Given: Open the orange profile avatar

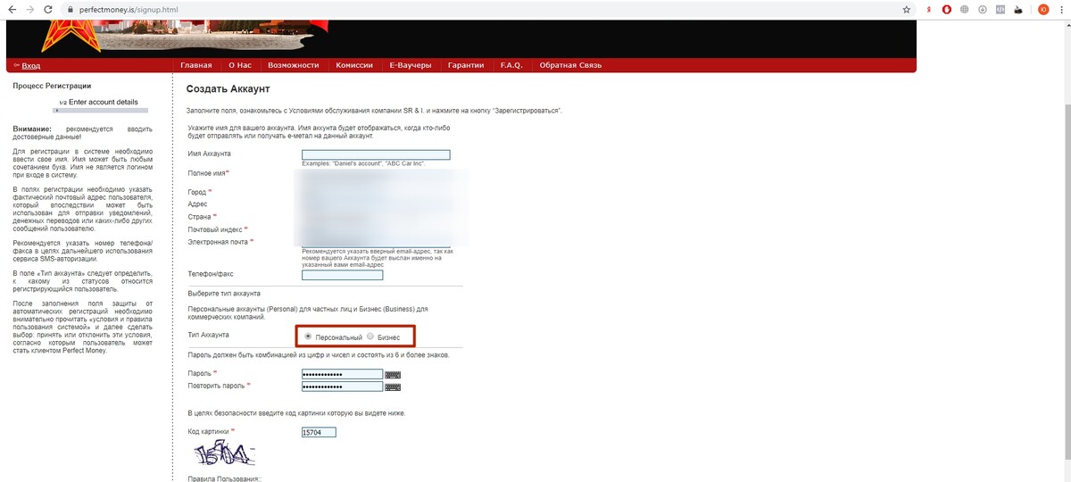Looking at the screenshot, I should pos(1042,9).
